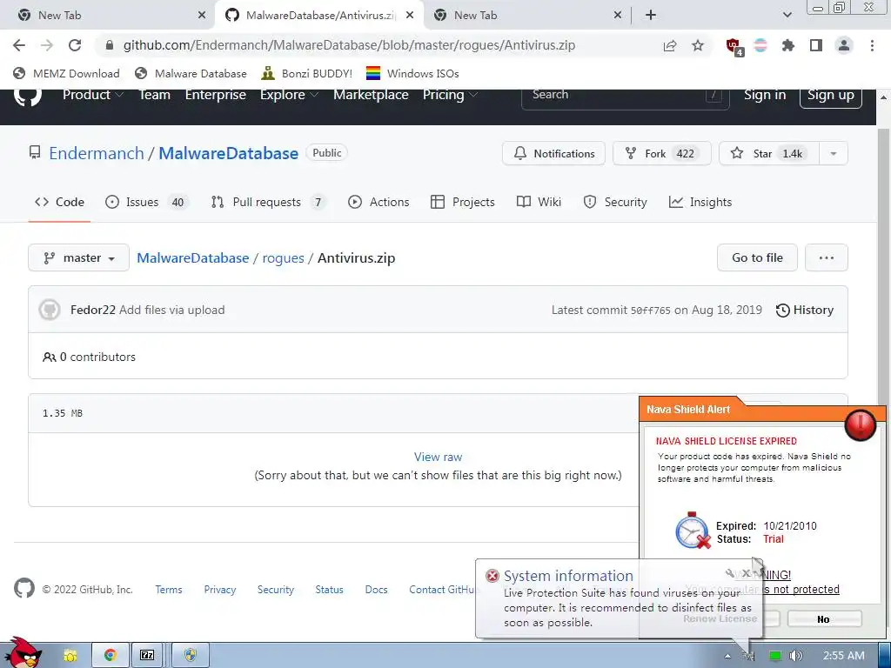
Task: Open the Endermanch owner link
Action: coord(97,153)
